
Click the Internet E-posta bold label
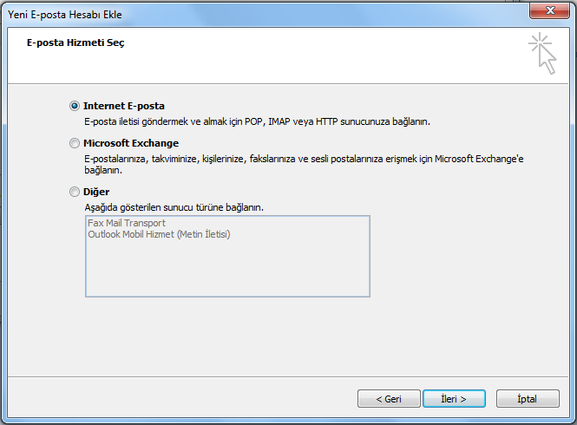tap(123, 106)
